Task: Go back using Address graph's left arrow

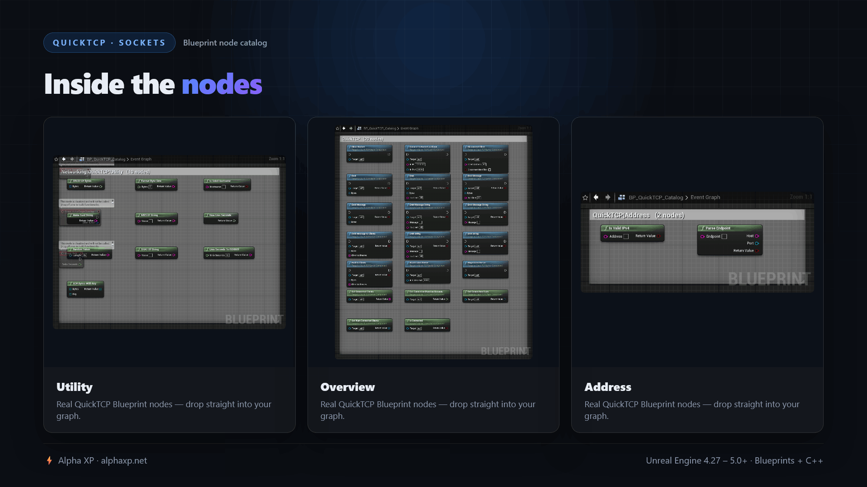Action: coord(596,197)
